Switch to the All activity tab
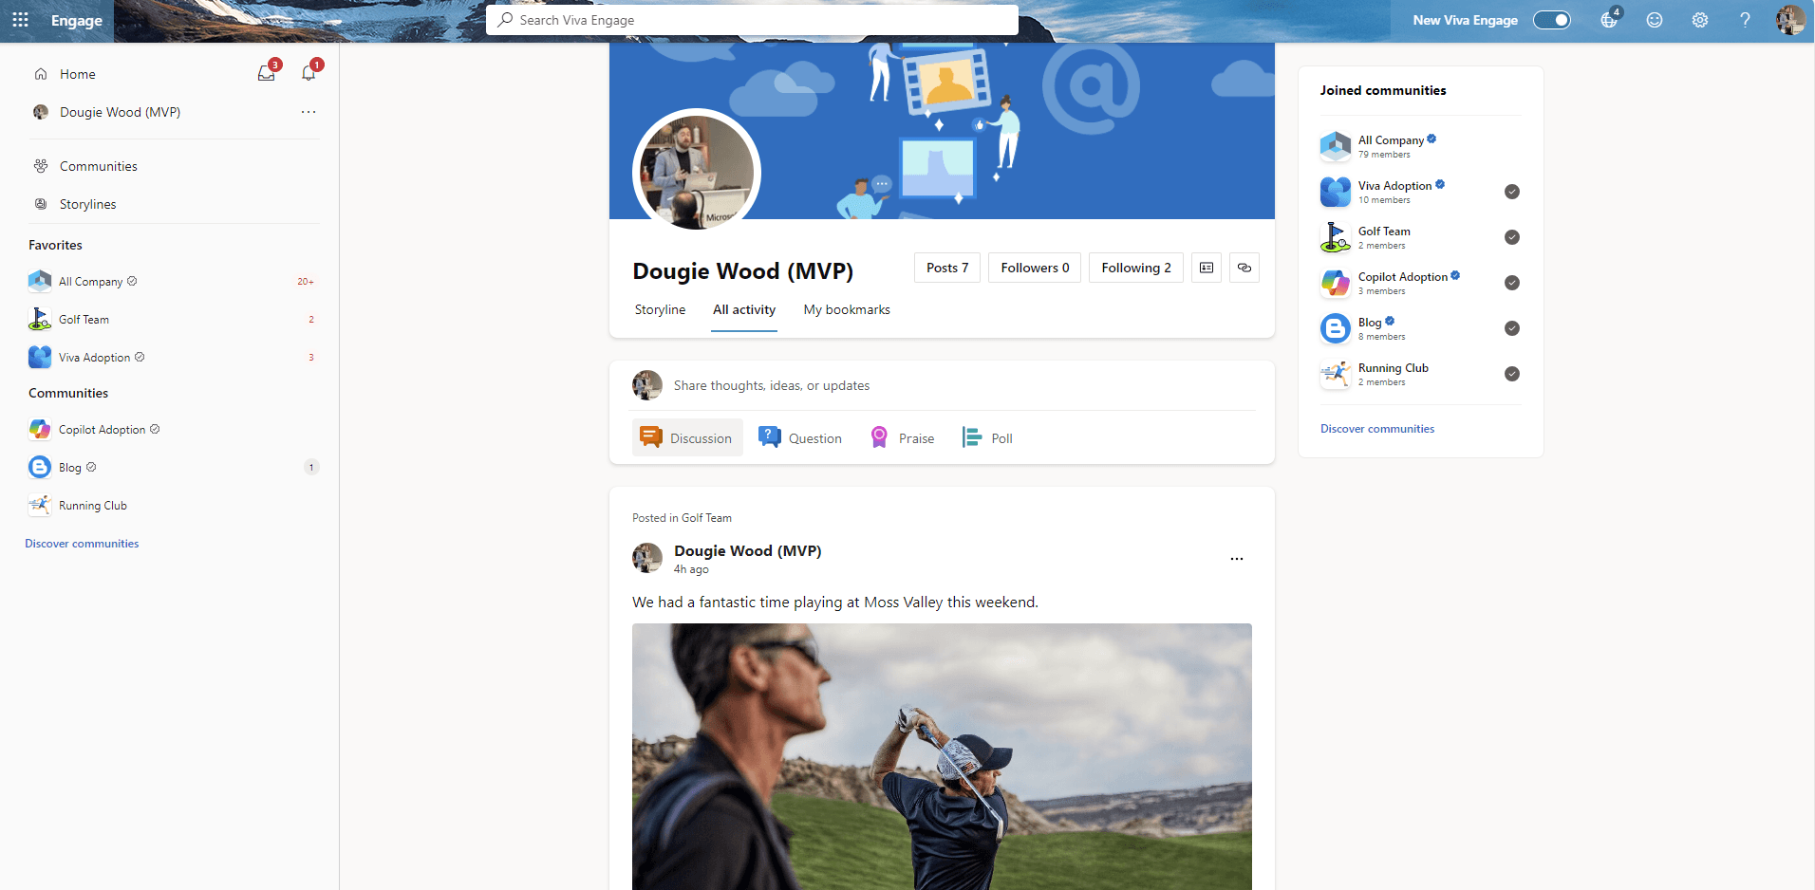 point(744,310)
